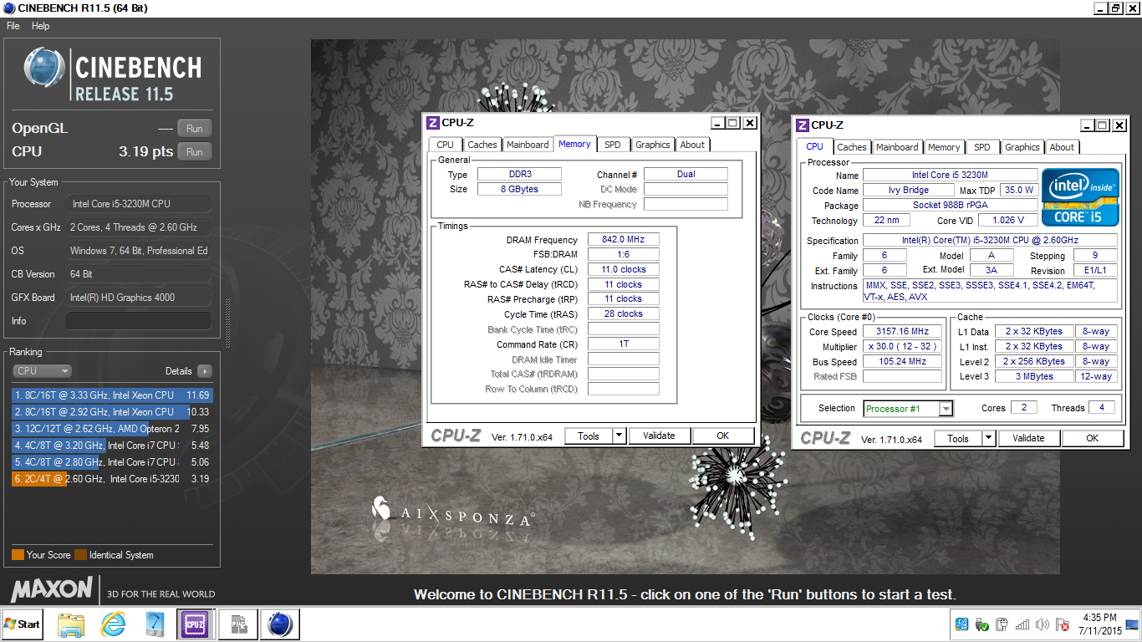Click Tools button in memory CPU-Z window
Screen dimensions: 1142x642
[x=589, y=436]
